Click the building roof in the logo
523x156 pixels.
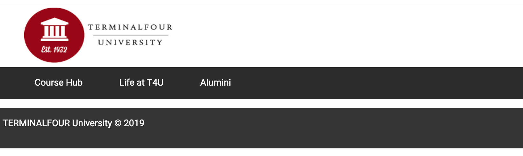pos(54,22)
